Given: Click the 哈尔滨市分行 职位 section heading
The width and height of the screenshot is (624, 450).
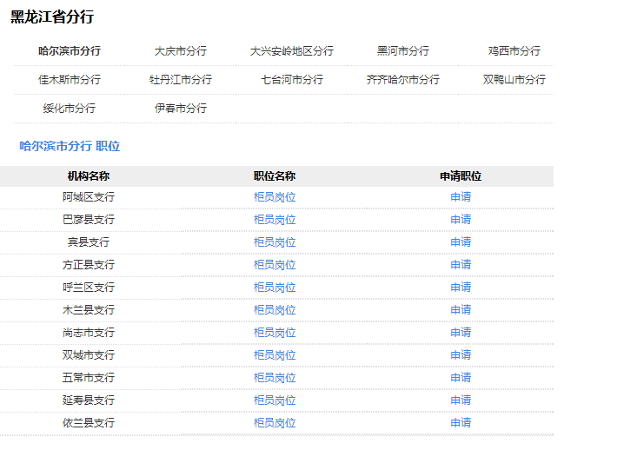Looking at the screenshot, I should (70, 146).
